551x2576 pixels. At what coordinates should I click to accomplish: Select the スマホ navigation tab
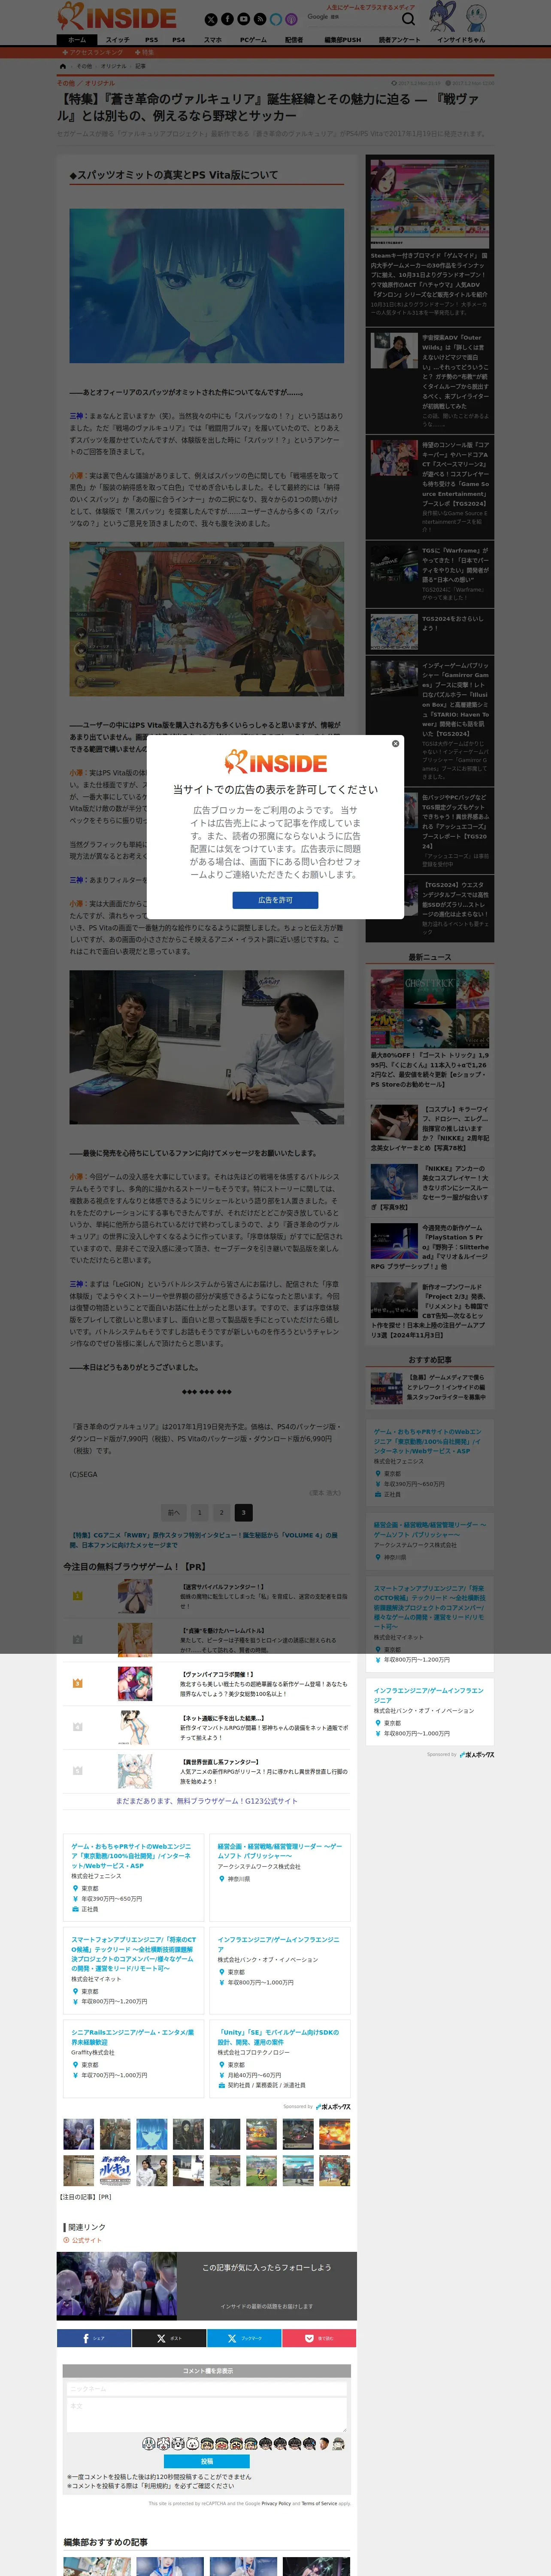[x=213, y=40]
